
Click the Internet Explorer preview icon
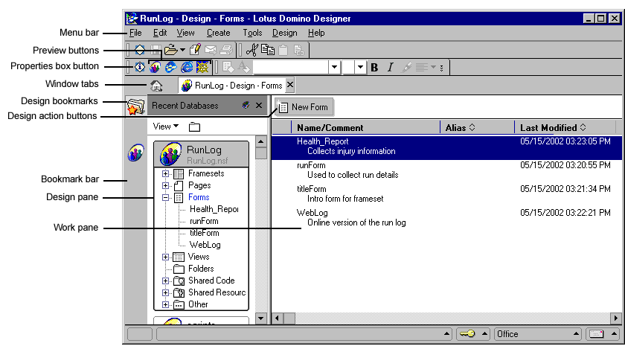[x=187, y=68]
